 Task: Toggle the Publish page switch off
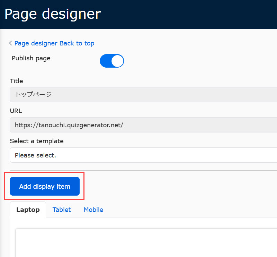tap(111, 61)
